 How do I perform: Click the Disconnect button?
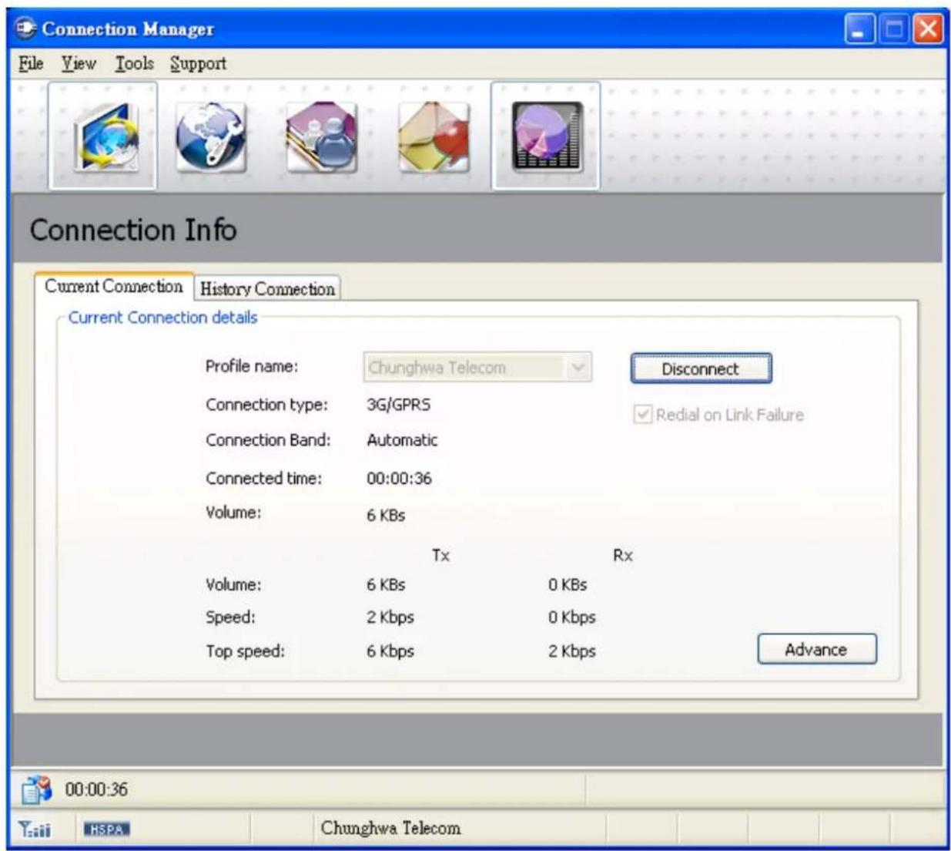coord(701,368)
